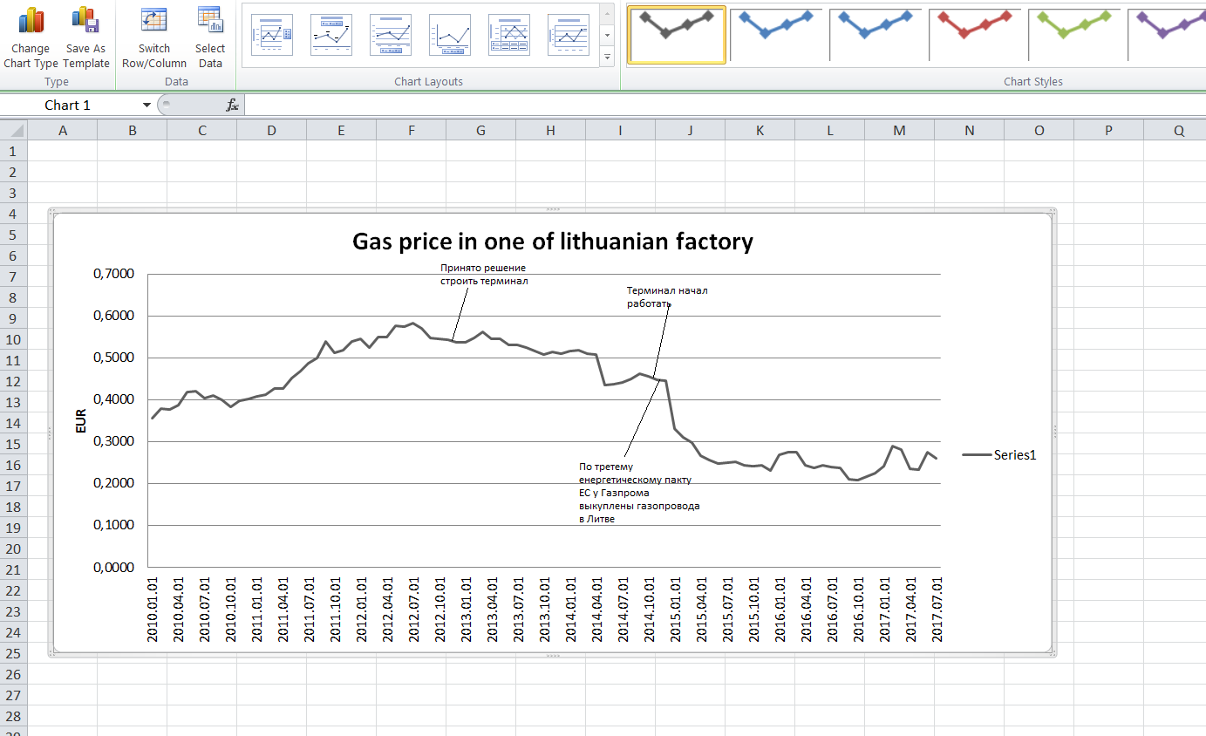Select column A header
Viewport: 1206px width, 736px height.
tap(63, 131)
